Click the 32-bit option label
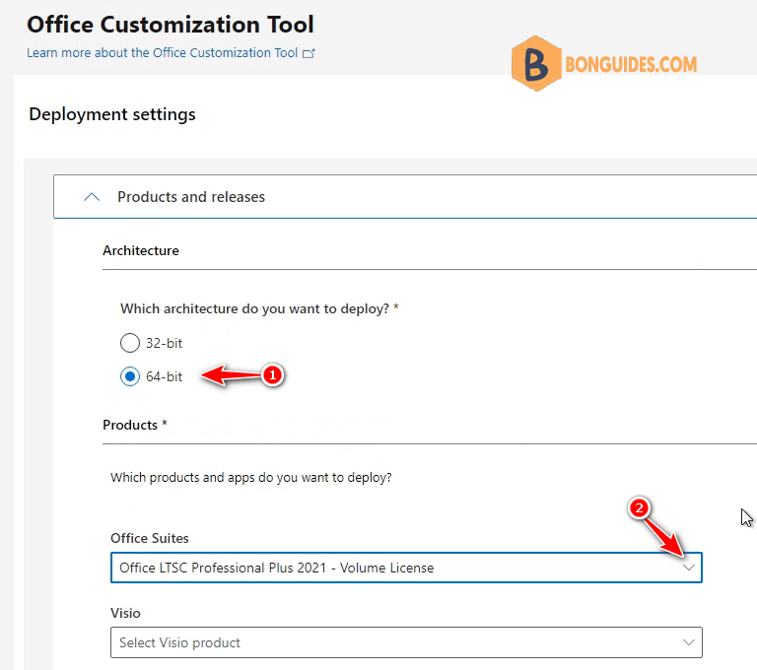The width and height of the screenshot is (757, 670). click(x=165, y=343)
